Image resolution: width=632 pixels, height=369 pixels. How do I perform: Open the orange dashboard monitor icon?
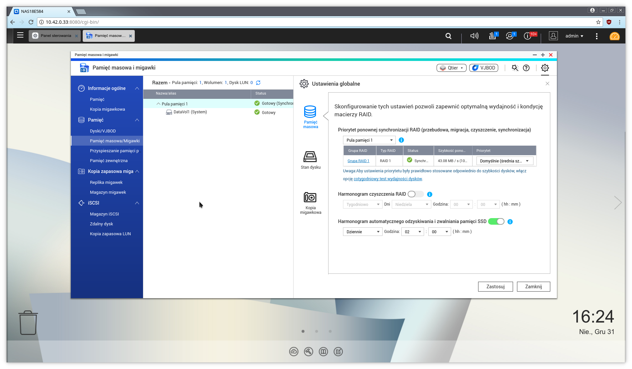click(x=614, y=36)
